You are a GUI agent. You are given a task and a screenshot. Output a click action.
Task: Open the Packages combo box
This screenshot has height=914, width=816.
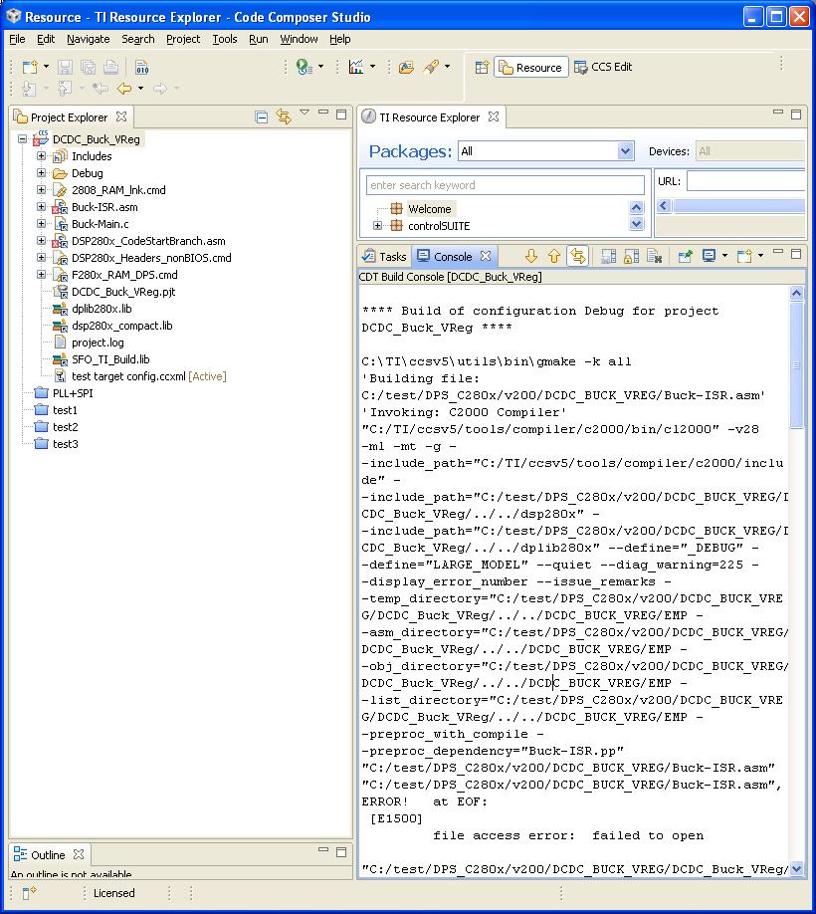545,151
